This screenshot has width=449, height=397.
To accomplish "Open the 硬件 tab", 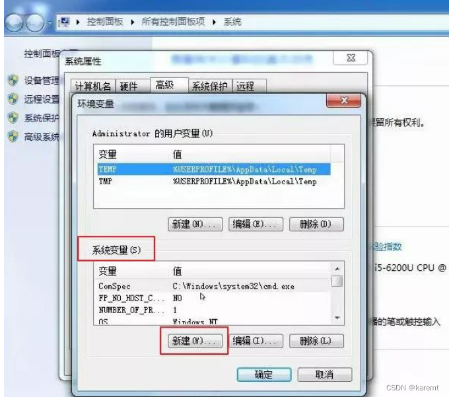I will tap(129, 86).
